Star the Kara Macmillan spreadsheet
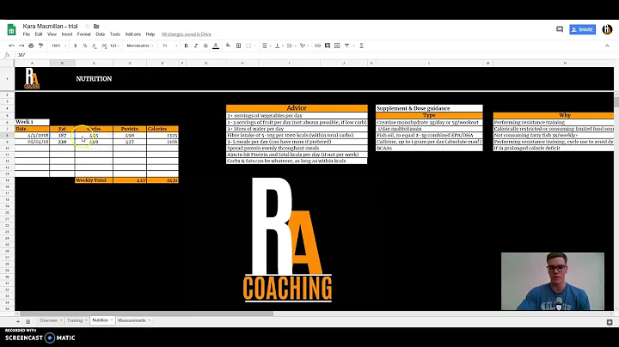This screenshot has width=619, height=347. tap(87, 26)
